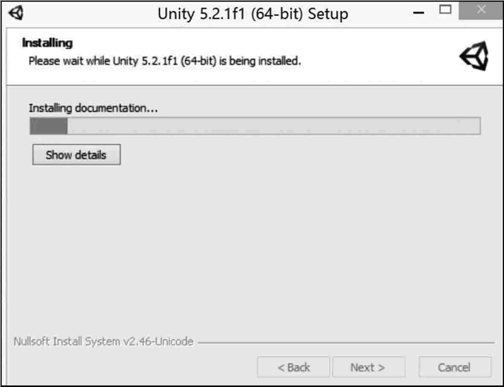Screen dimensions: 504x387
Task: Click the "Unity 5.2.1f1 (64-bit) Setup" window title
Action: coord(252,13)
